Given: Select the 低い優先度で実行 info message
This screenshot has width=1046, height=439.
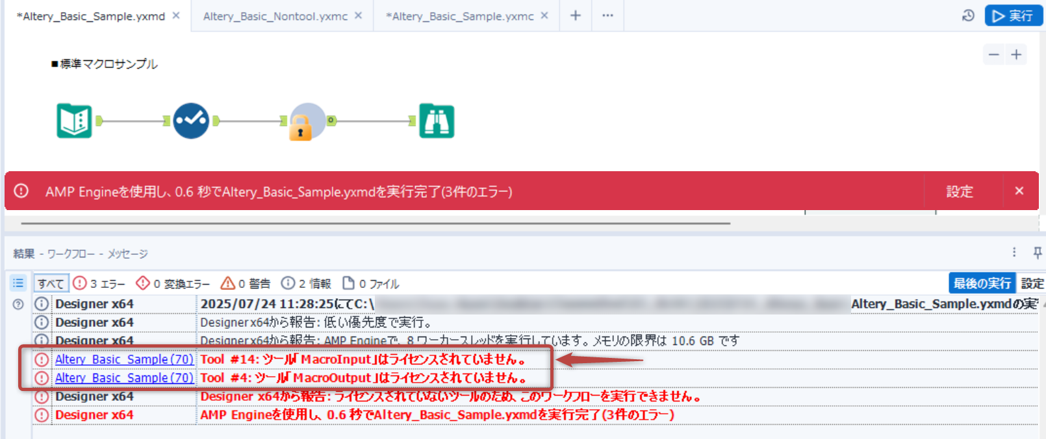Looking at the screenshot, I should [x=316, y=322].
